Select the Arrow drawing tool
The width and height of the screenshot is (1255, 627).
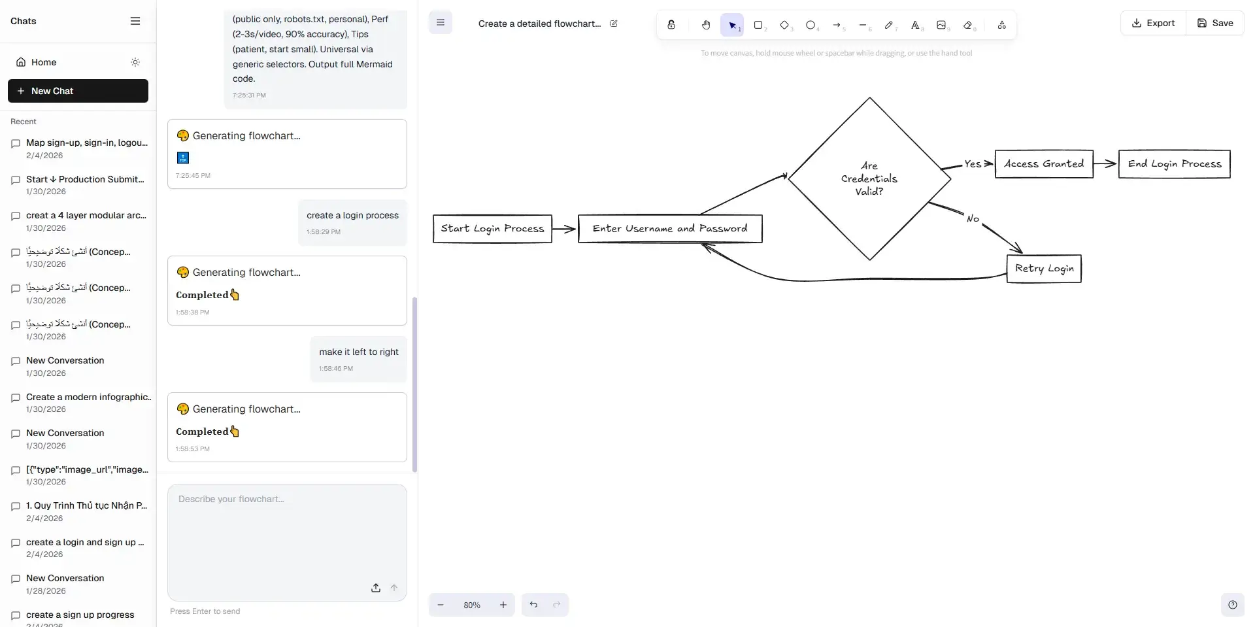[837, 25]
